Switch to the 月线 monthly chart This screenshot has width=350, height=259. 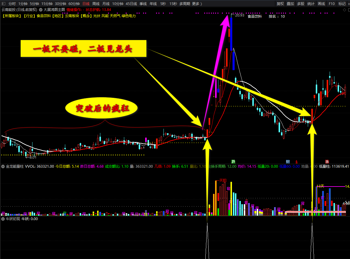pos(106,4)
